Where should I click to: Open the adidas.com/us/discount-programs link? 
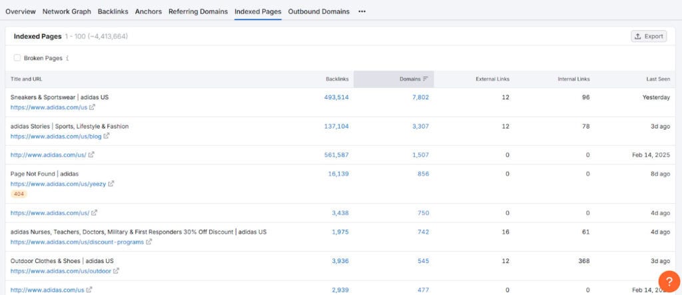pos(77,242)
